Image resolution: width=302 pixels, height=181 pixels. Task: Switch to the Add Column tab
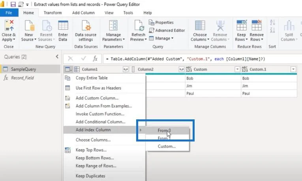[83, 13]
